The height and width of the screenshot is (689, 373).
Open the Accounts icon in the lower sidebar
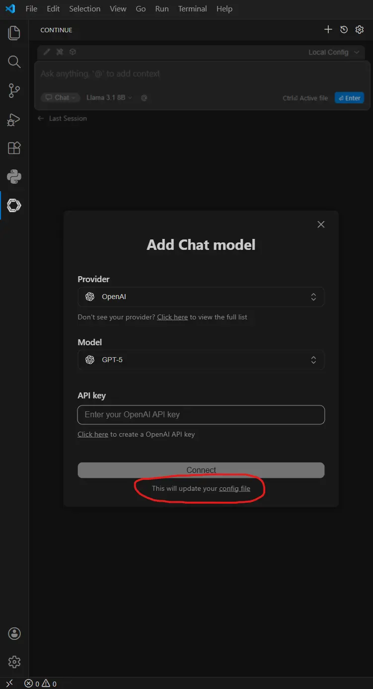pos(14,633)
